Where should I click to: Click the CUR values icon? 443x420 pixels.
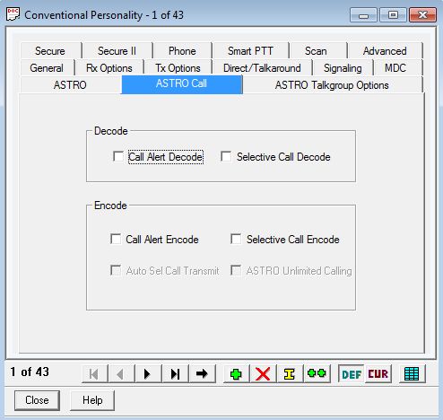pyautogui.click(x=378, y=374)
